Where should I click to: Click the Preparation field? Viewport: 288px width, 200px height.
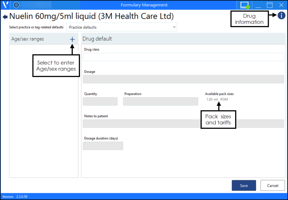(160, 101)
